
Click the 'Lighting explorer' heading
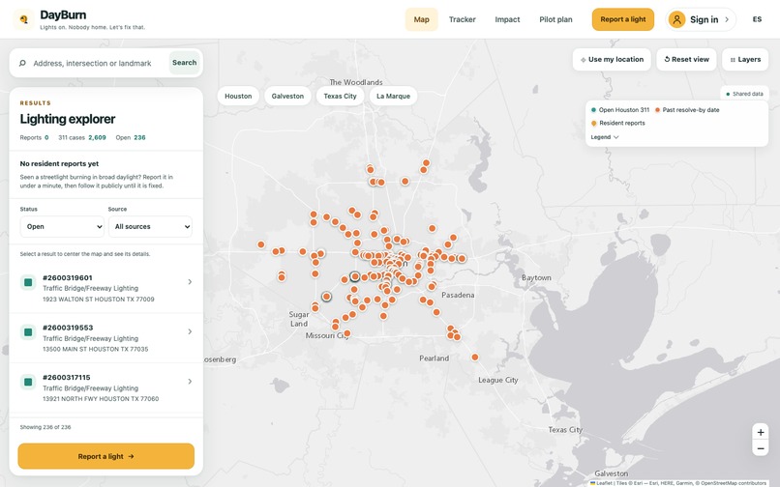[68, 119]
